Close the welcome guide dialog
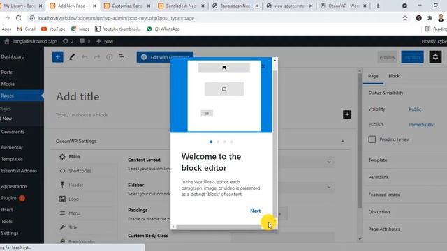Viewport: 447px width, 251px height. [x=263, y=66]
